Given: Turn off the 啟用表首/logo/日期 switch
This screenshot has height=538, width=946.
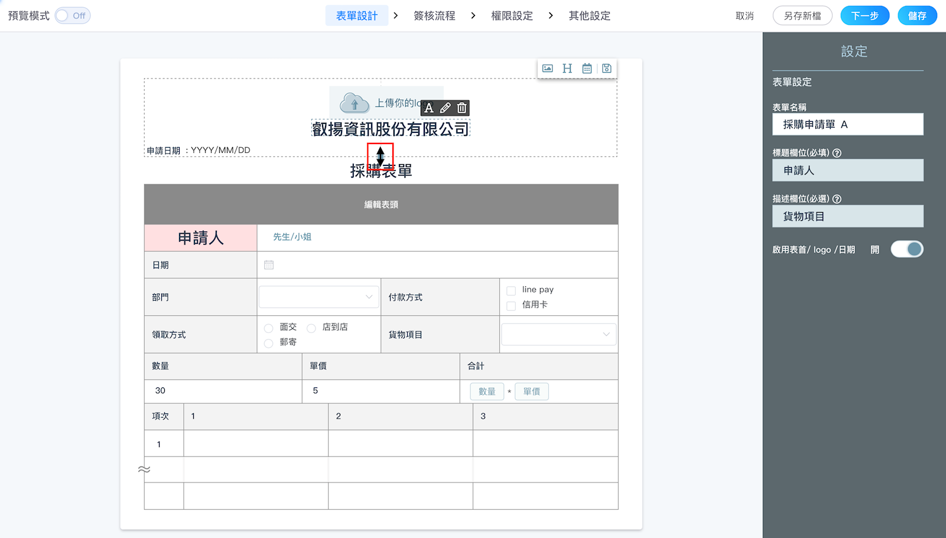Looking at the screenshot, I should click(907, 249).
